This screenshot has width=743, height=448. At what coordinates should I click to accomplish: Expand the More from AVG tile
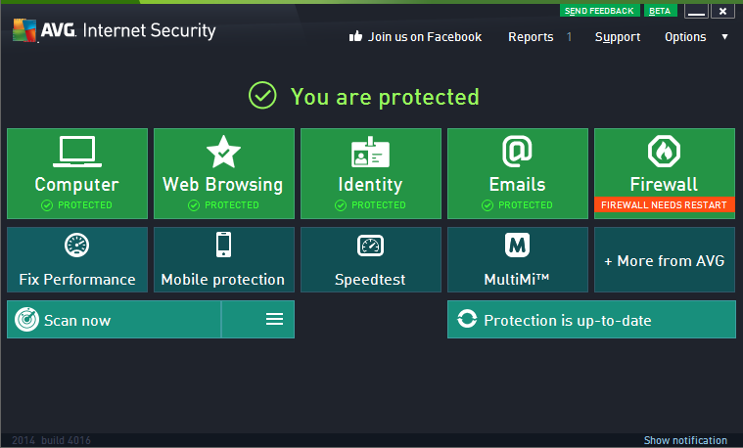click(x=664, y=260)
